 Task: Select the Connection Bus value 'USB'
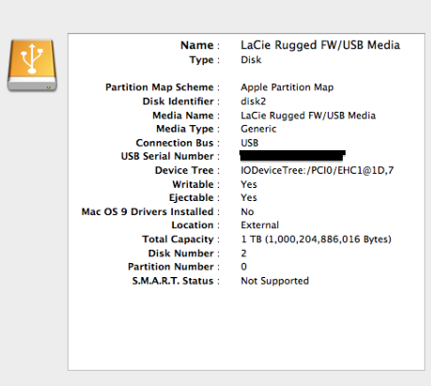pos(250,143)
